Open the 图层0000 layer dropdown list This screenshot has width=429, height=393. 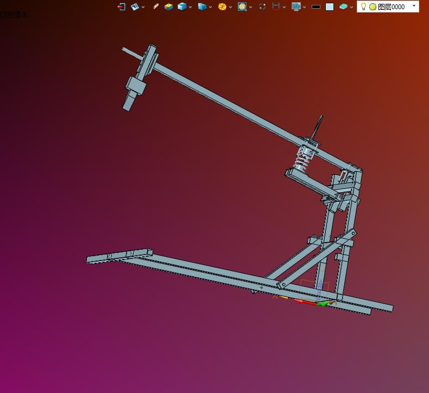pos(414,6)
